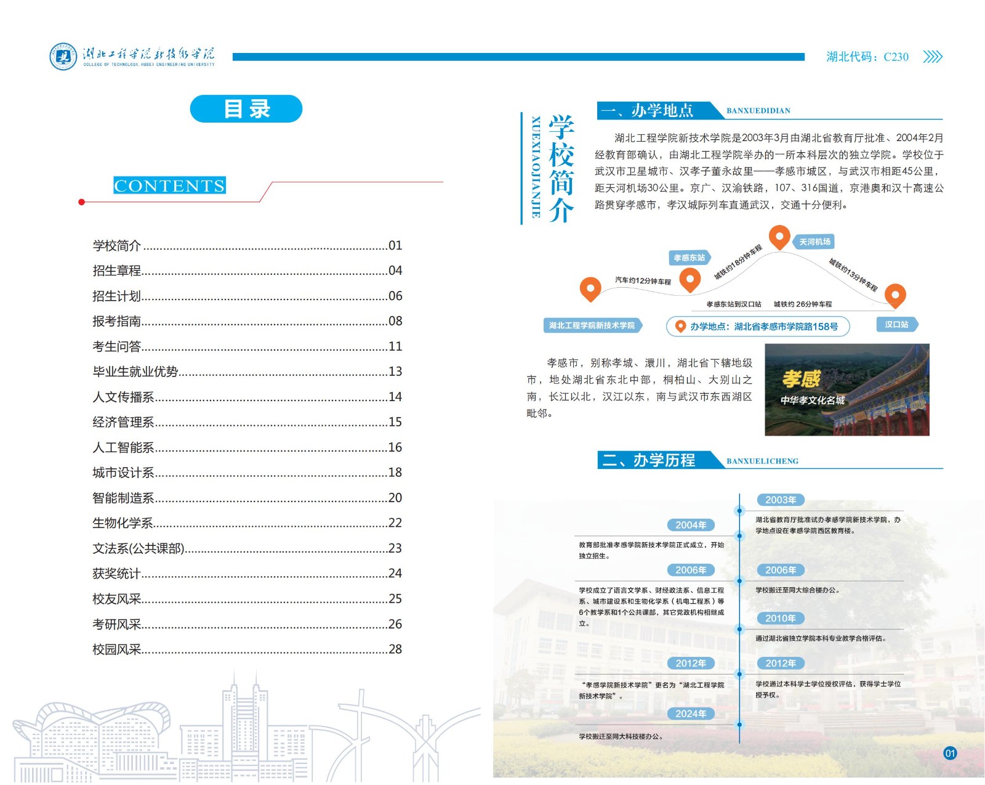
Task: Select 校友风采 in the contents list
Action: click(x=247, y=599)
